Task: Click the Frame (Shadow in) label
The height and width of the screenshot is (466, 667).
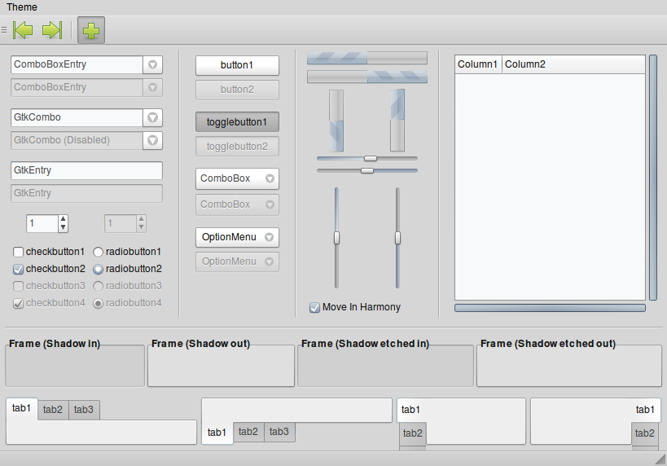Action: [x=55, y=344]
